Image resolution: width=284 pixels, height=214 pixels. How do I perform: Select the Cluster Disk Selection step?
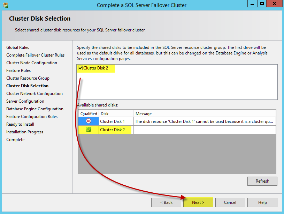point(27,86)
